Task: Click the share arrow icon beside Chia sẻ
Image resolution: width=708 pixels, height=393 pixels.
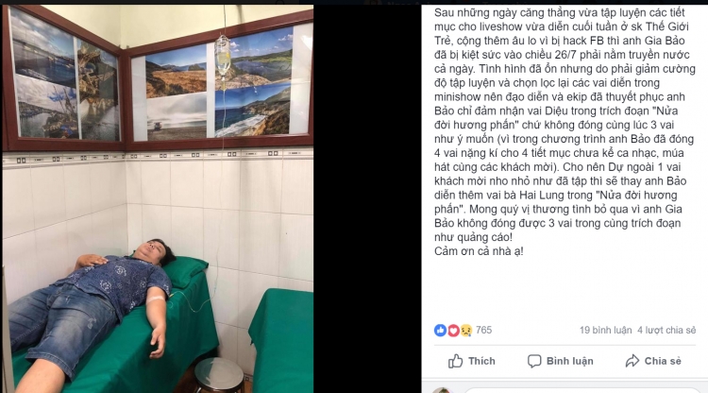Action: pyautogui.click(x=632, y=361)
